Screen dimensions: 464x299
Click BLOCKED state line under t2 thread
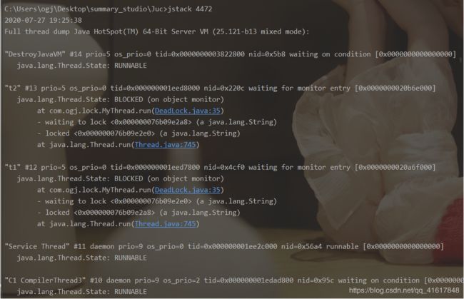[x=121, y=100]
